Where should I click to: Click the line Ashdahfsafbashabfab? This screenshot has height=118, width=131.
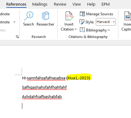click(x=42, y=97)
